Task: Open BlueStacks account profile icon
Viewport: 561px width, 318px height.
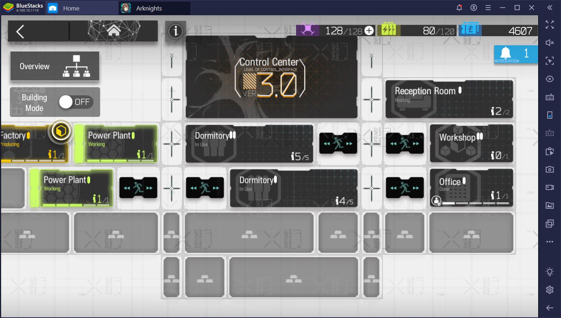Action: [x=474, y=8]
